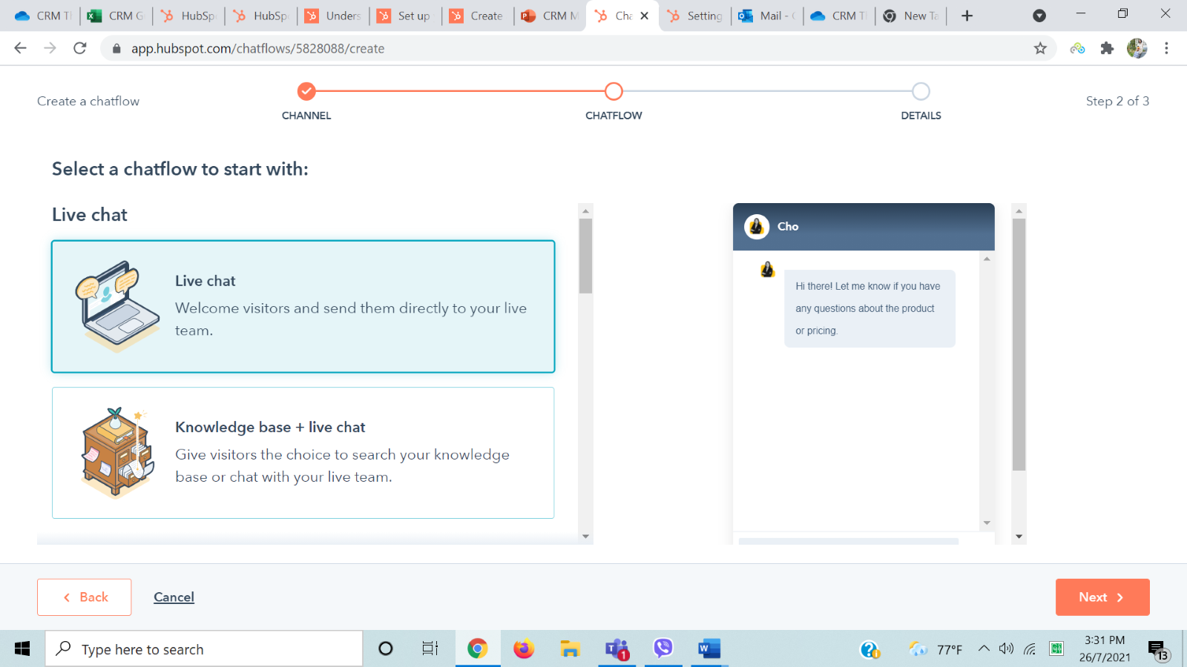Click the lock icon in address bar
The image size is (1187, 667).
tap(116, 48)
